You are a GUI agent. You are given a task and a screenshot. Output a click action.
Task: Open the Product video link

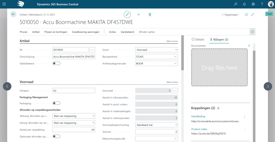tap(199, 129)
